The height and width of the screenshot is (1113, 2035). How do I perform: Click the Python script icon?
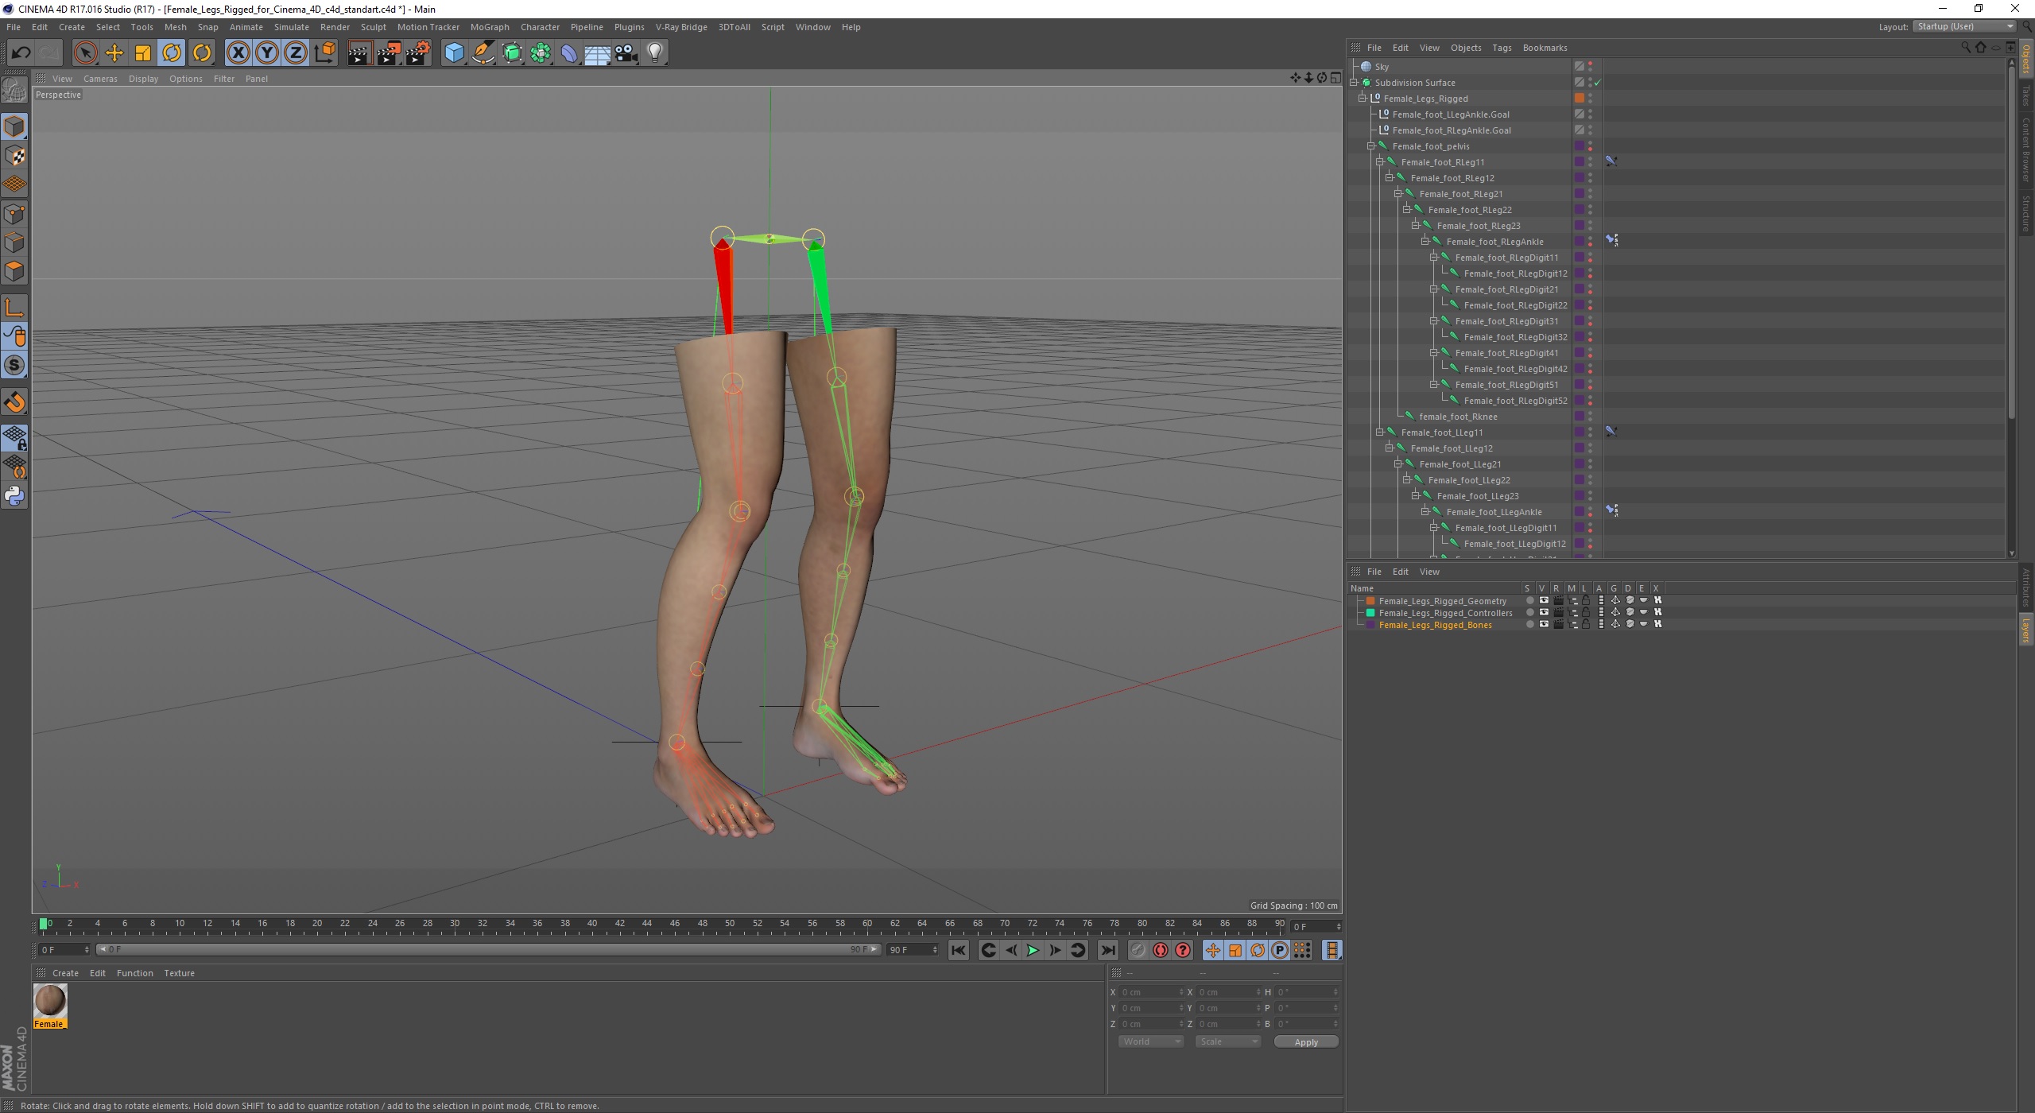tap(14, 496)
